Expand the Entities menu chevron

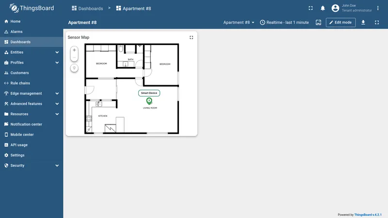[57, 52]
